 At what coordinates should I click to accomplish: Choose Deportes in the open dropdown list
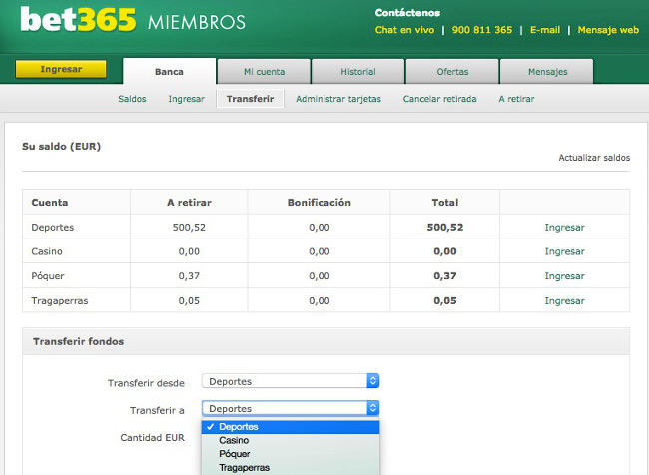tap(291, 427)
